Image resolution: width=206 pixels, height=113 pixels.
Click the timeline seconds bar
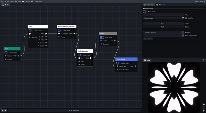point(74,110)
